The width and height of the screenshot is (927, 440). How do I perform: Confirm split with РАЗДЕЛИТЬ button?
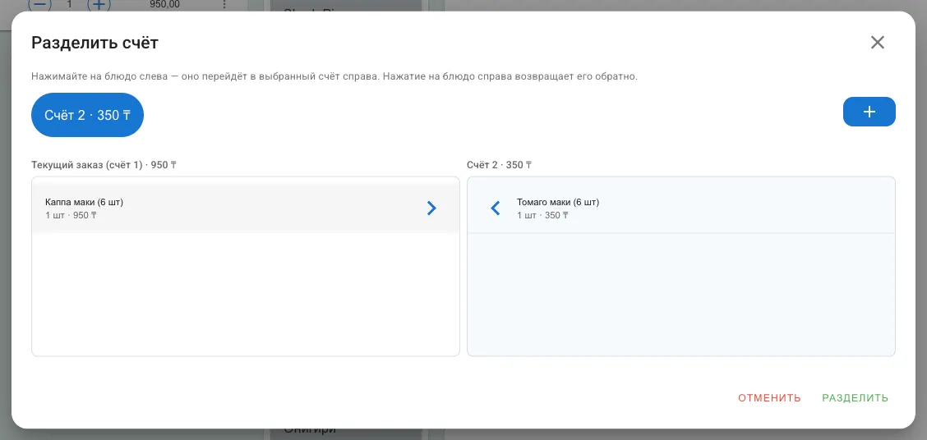point(855,398)
